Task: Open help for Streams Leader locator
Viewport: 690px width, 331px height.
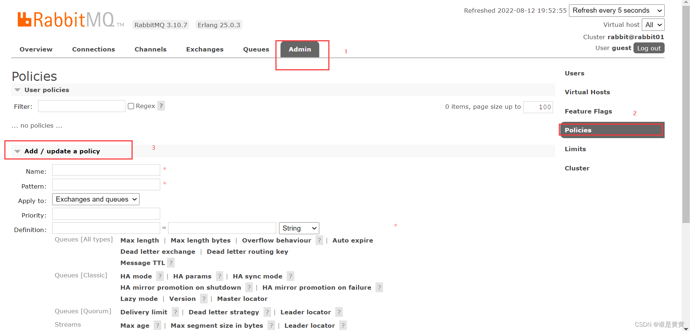Action: point(343,326)
